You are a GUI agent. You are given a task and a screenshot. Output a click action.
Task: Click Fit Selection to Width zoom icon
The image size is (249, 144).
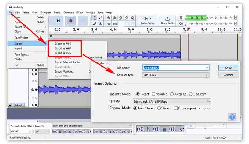point(121,18)
